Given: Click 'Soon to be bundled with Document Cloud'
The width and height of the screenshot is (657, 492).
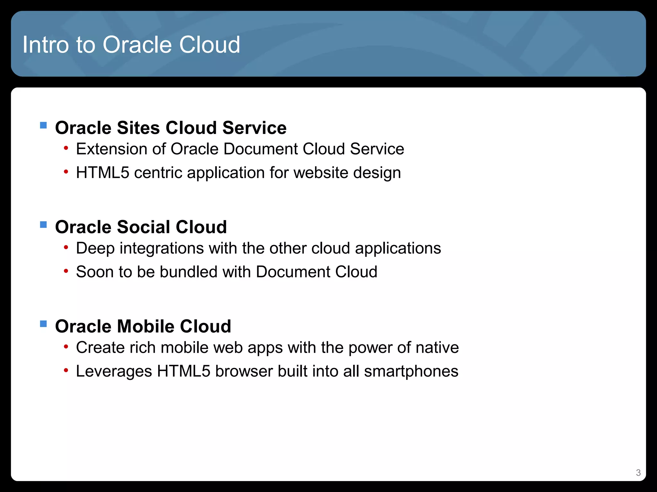Looking at the screenshot, I should click(226, 272).
